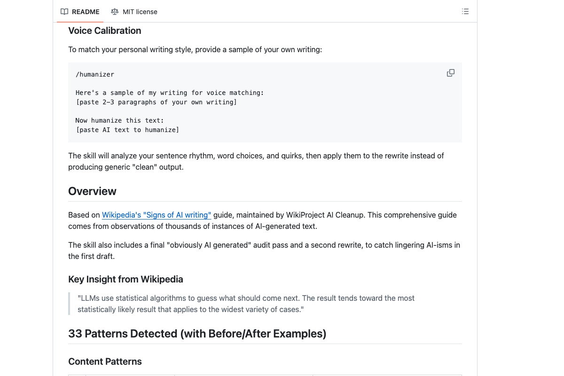Click "Here's a sample of my writing" code line
The image size is (564, 376).
point(170,93)
